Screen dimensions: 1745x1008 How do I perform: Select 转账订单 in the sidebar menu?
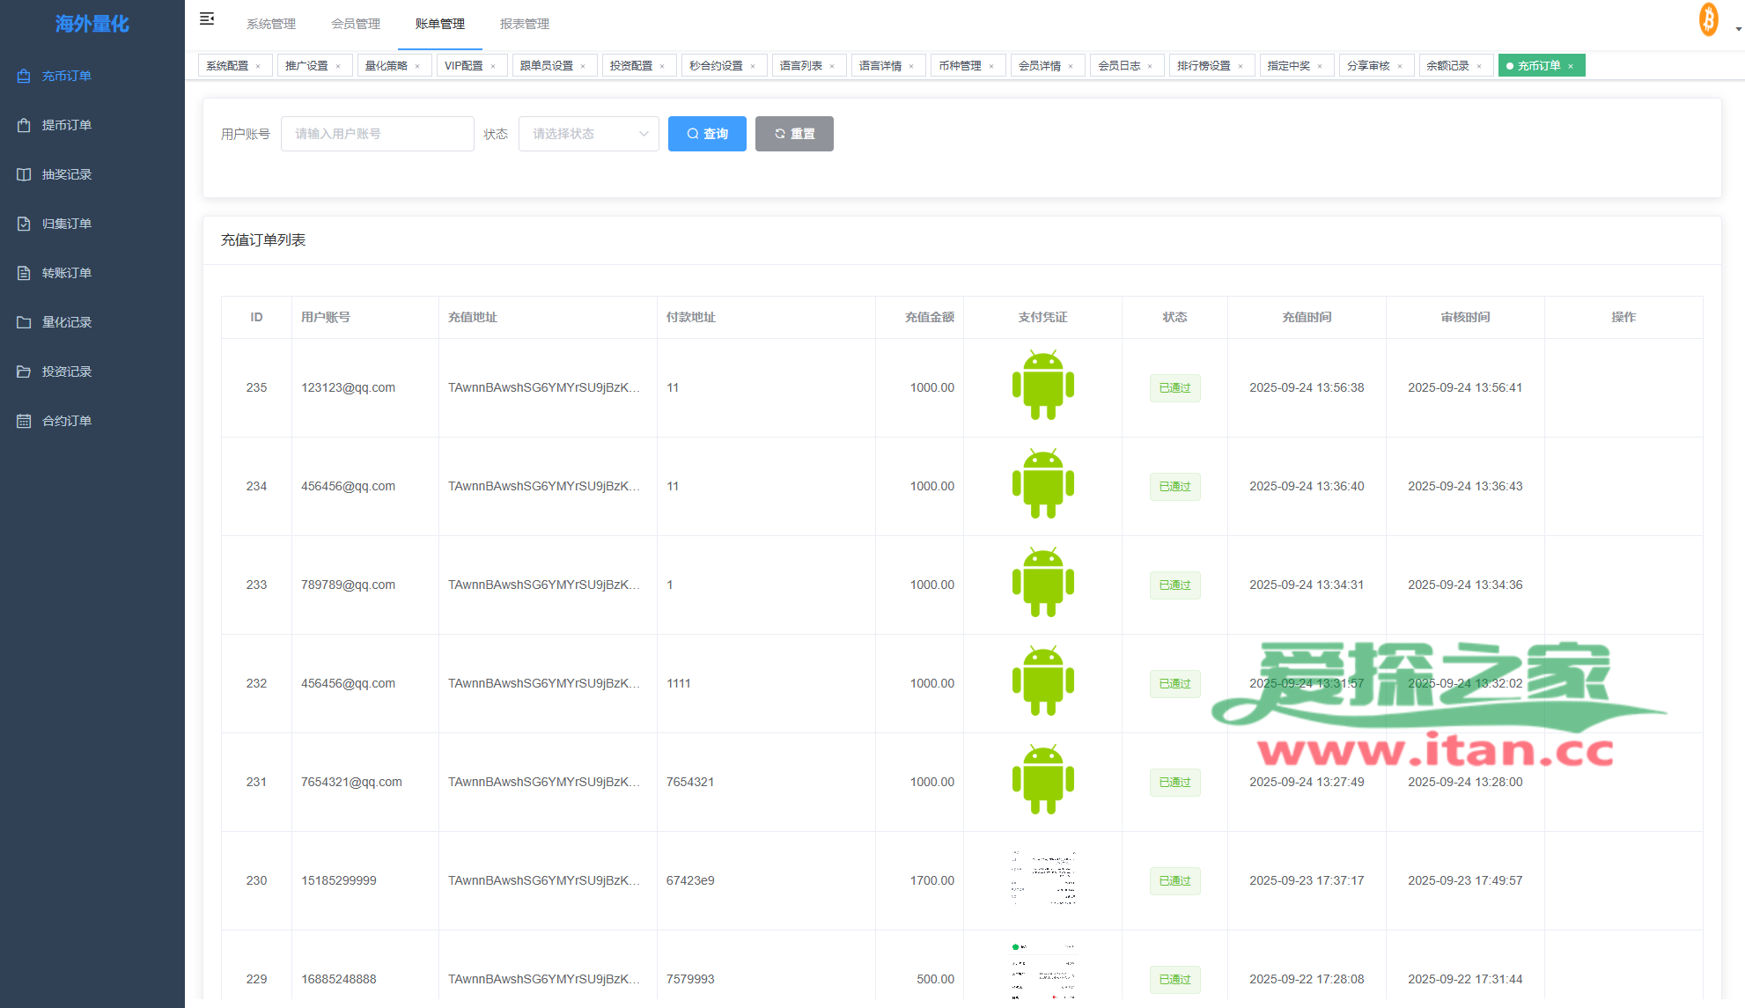coord(66,273)
